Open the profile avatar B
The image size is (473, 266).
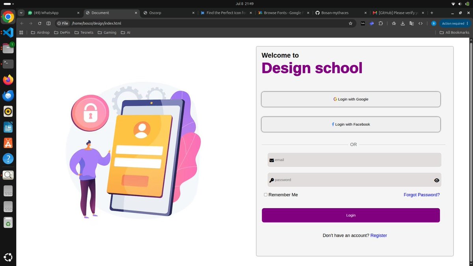click(434, 23)
